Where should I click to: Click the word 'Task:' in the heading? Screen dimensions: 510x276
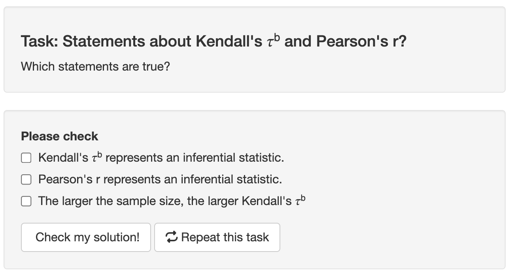tap(40, 41)
